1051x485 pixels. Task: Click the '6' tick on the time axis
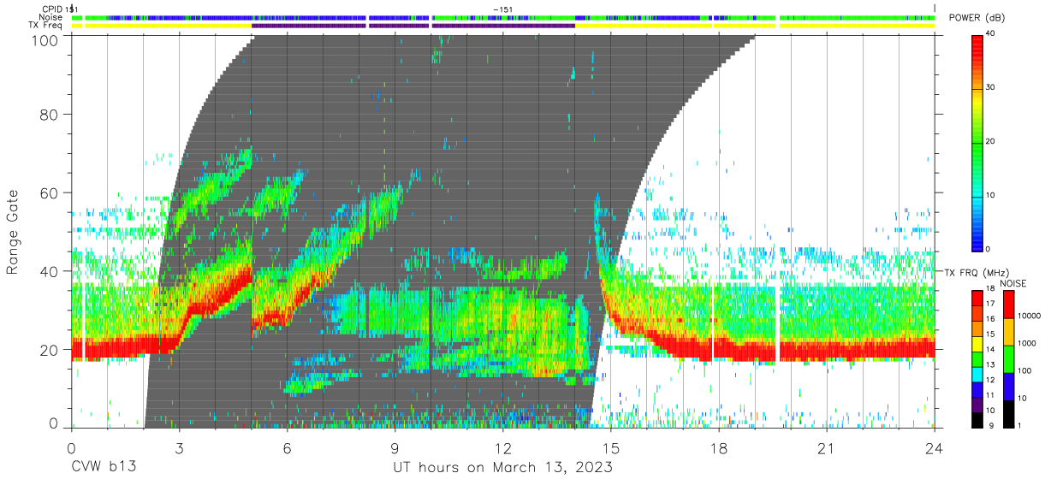(x=287, y=447)
